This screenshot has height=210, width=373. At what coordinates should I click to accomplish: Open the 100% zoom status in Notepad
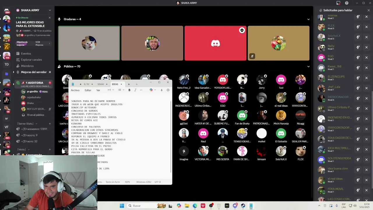coord(127,182)
